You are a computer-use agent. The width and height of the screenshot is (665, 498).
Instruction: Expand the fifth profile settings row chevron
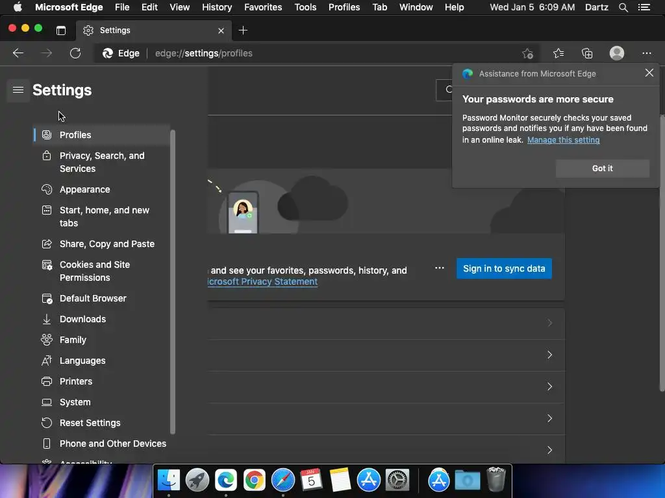[549, 450]
